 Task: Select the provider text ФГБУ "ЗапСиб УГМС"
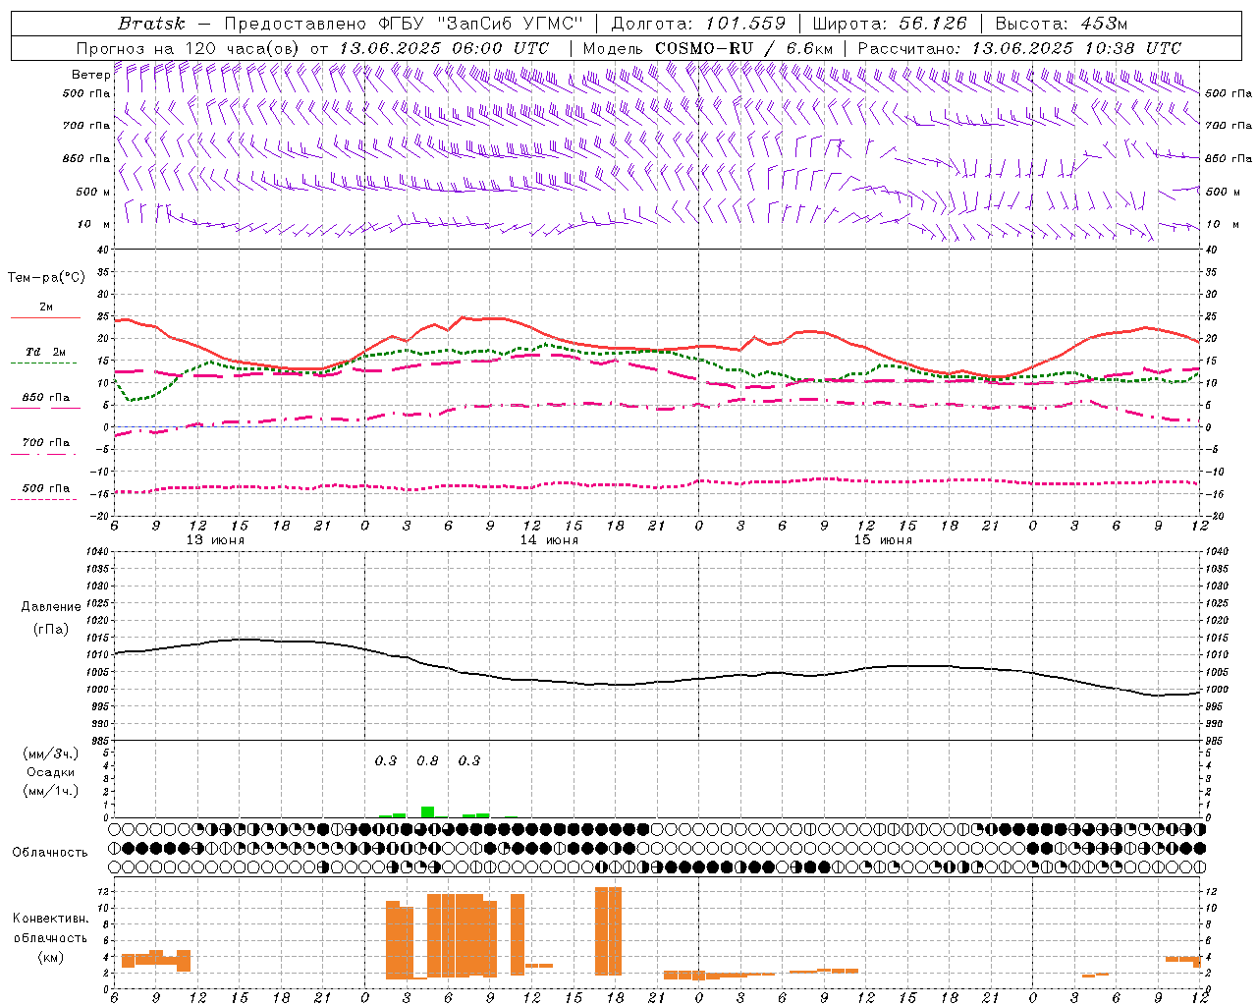[480, 24]
